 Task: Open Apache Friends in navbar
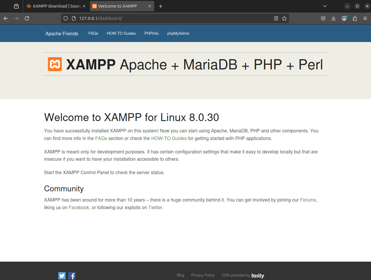point(62,34)
